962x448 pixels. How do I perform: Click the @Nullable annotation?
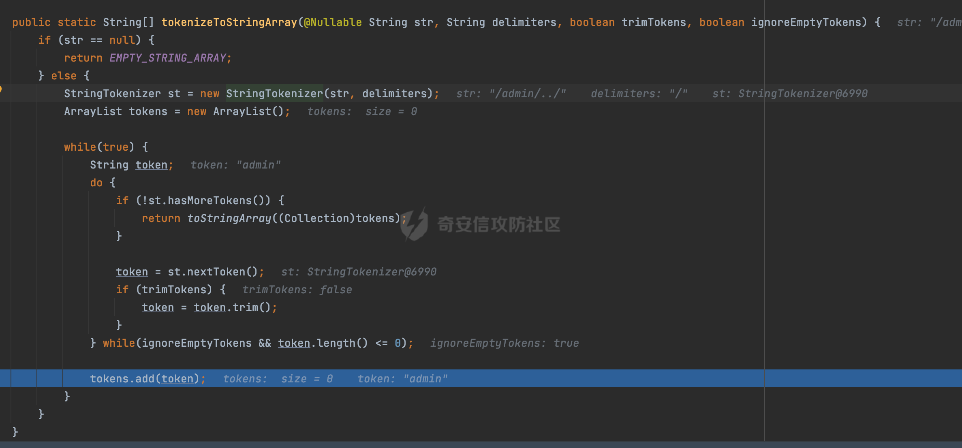[333, 22]
